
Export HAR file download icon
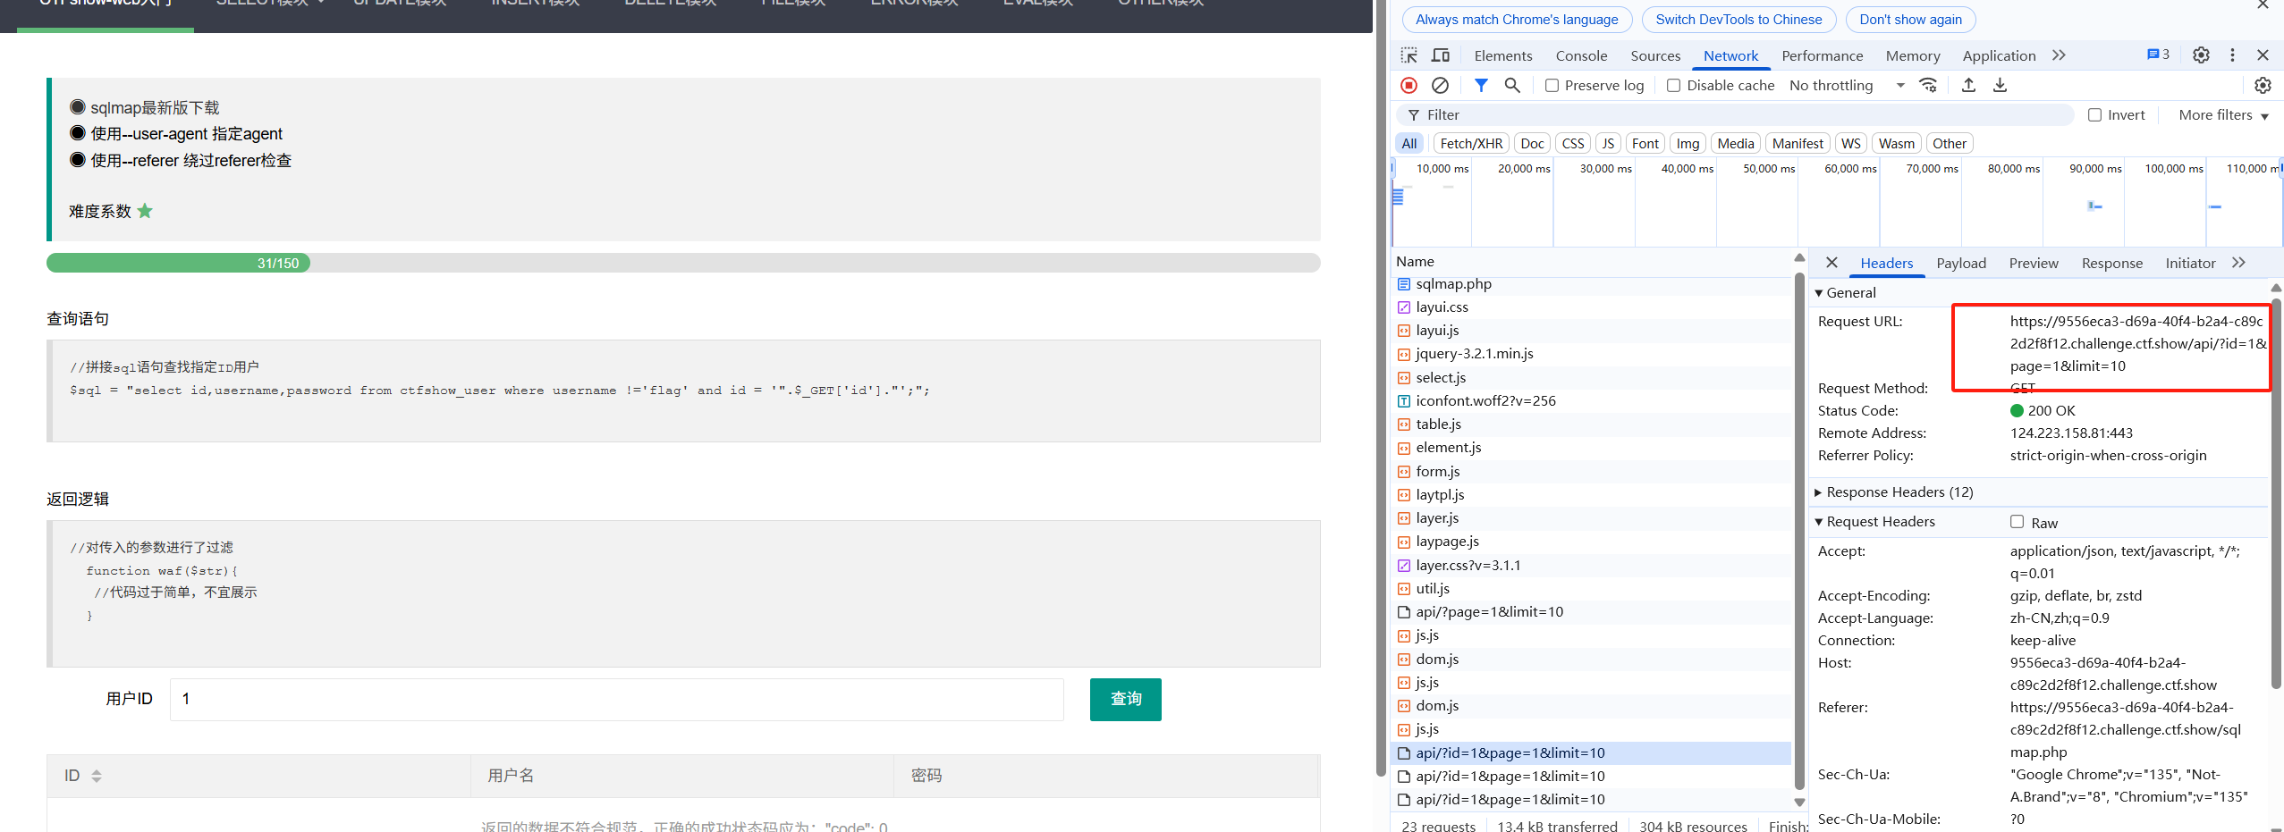coord(2001,85)
